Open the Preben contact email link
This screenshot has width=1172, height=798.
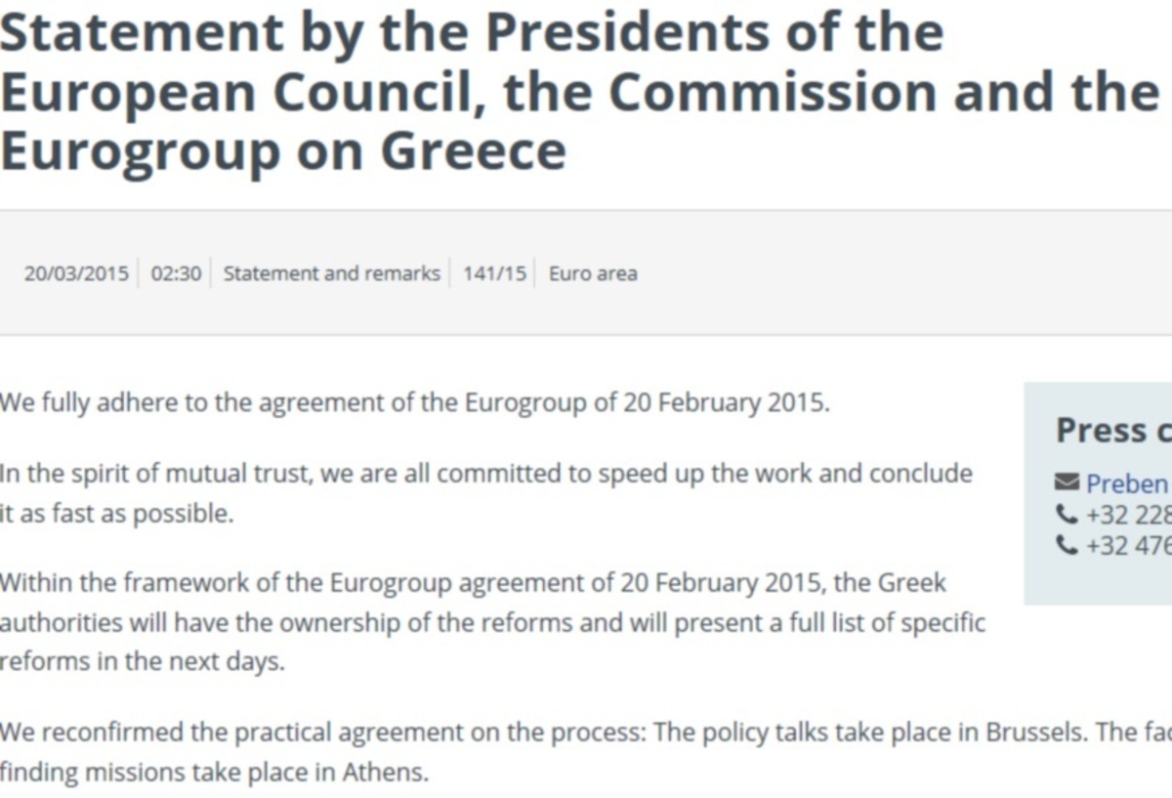1128,483
